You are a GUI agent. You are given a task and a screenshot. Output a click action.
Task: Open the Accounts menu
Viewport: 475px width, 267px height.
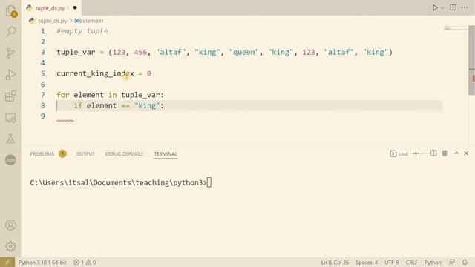pyautogui.click(x=10, y=225)
